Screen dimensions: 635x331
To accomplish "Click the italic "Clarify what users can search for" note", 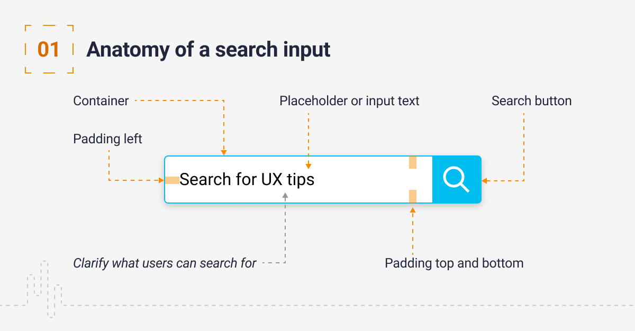I will (165, 263).
